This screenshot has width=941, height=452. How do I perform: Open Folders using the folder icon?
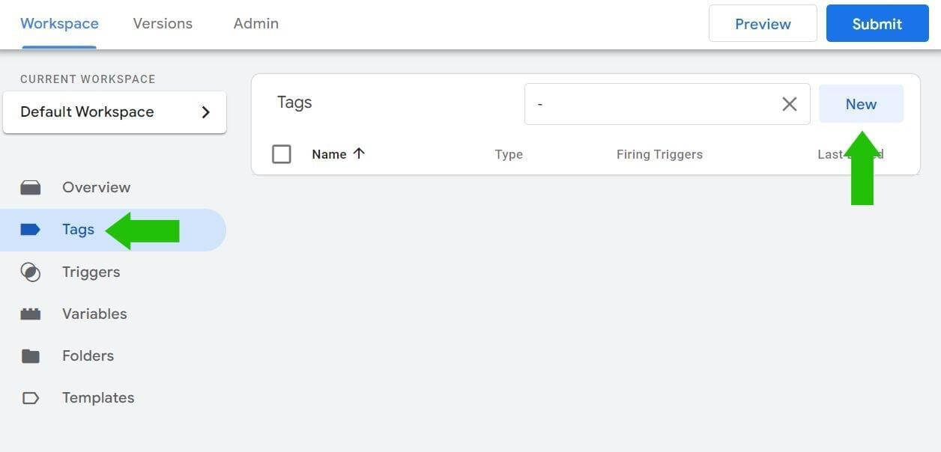click(30, 355)
